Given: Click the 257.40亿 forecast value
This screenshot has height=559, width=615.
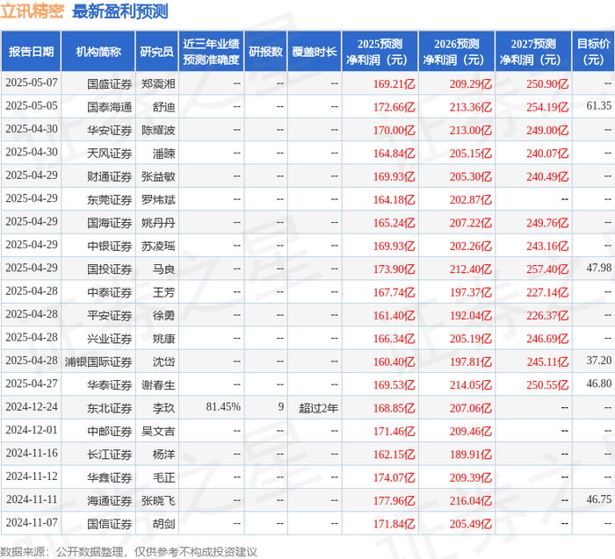Looking at the screenshot, I should point(547,269).
